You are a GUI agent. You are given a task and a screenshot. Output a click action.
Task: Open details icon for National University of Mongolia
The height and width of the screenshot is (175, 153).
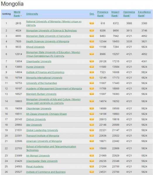92,23
